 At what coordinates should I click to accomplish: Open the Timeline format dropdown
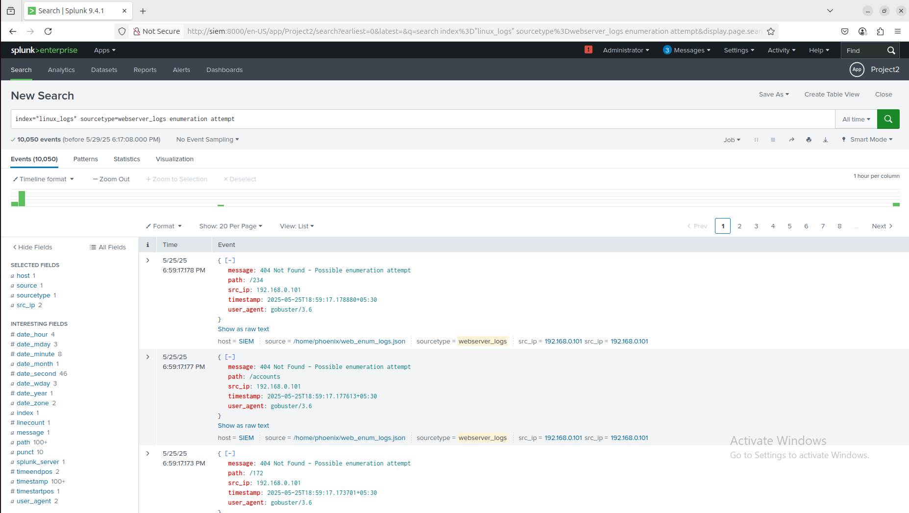click(43, 179)
